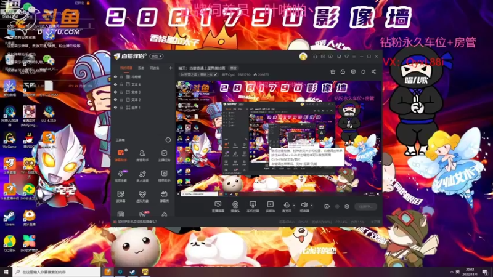Screen dimensions: 493x277
Task: Add 直播屏幕 screen capture source
Action: pos(218,207)
